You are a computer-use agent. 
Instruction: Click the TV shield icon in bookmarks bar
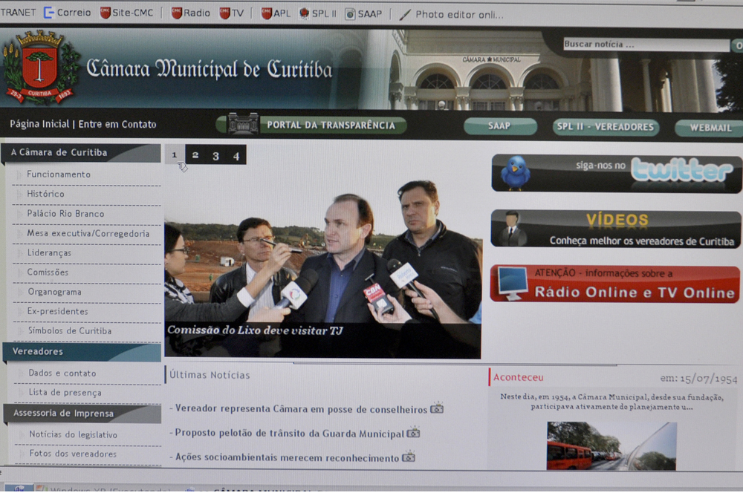(x=225, y=12)
